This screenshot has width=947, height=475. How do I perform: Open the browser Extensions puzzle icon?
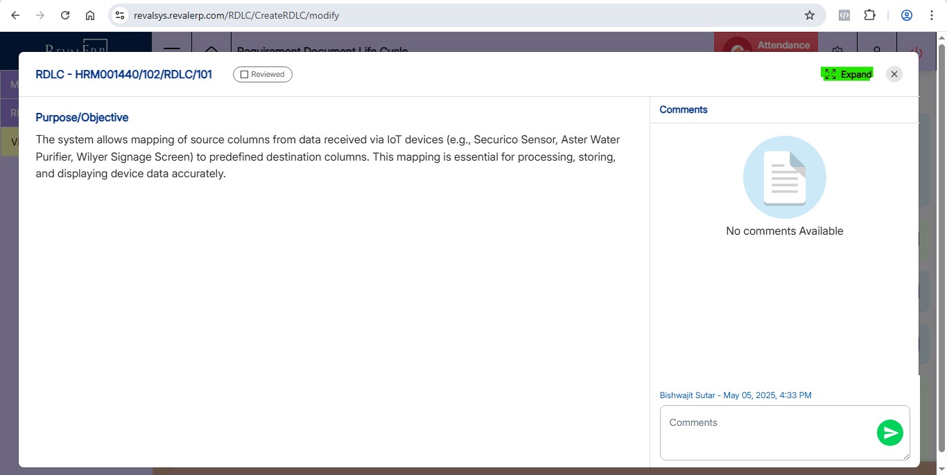coord(869,15)
